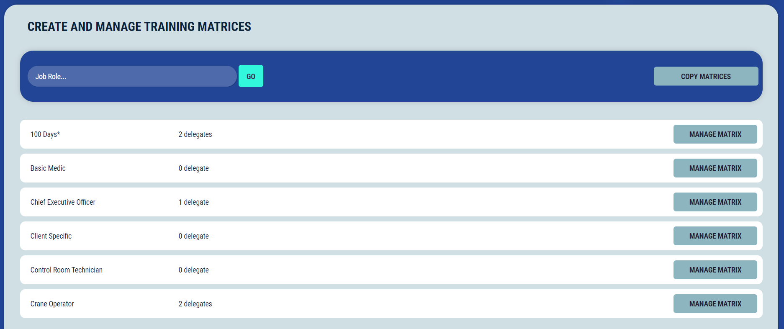Viewport: 784px width, 329px height.
Task: Click 1 delegate count for Chief Executive Officer
Action: tap(193, 202)
